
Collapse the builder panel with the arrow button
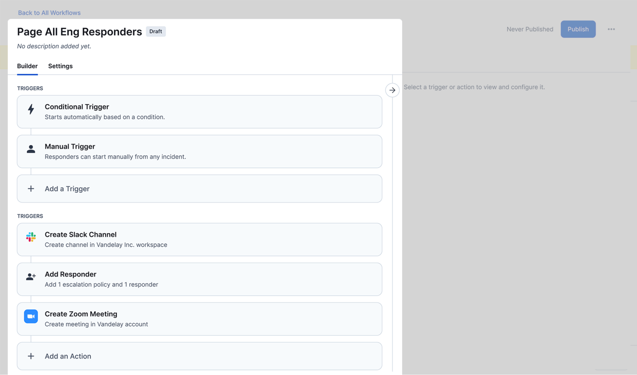click(392, 90)
